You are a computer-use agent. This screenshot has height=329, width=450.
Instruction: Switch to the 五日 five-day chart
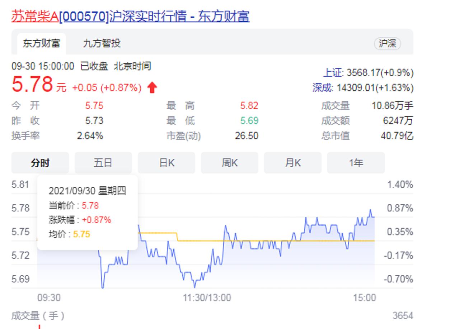click(x=103, y=163)
